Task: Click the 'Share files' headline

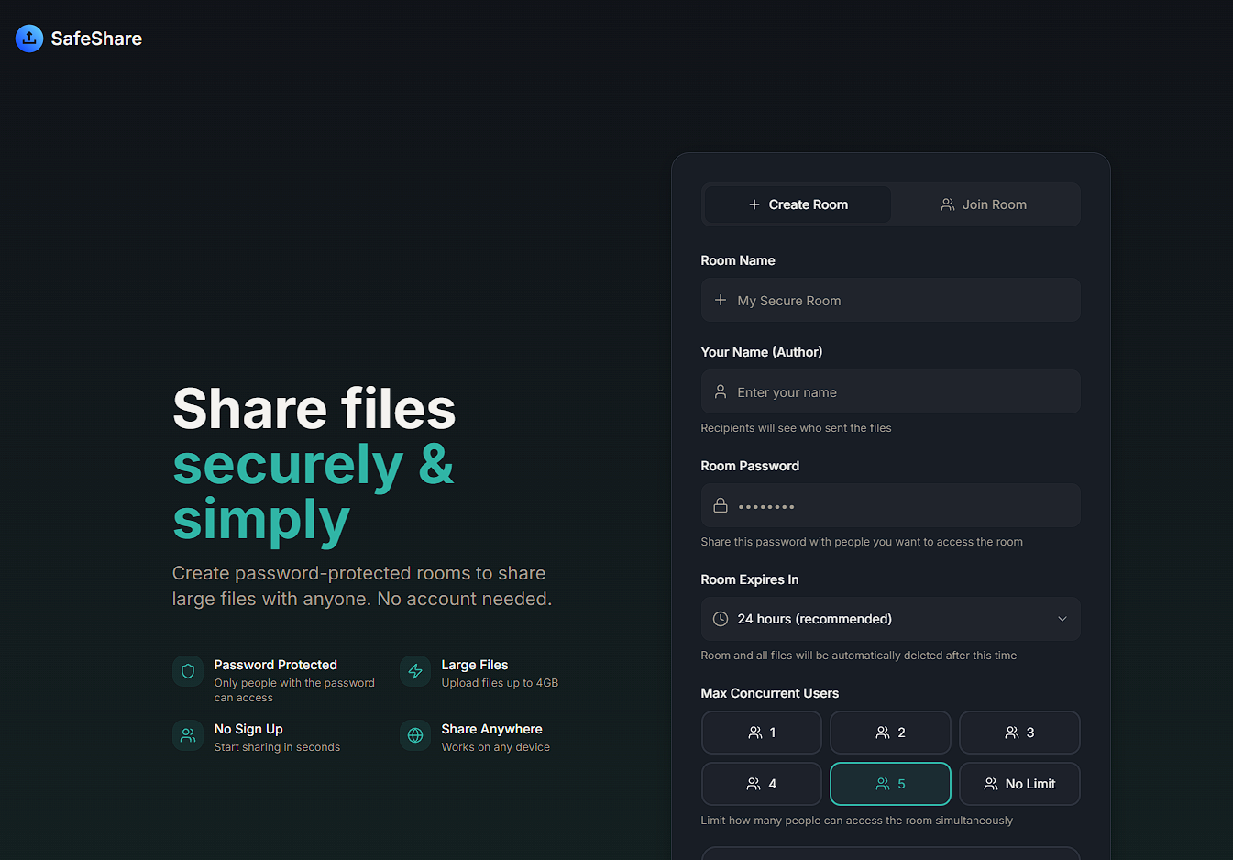Action: click(314, 409)
